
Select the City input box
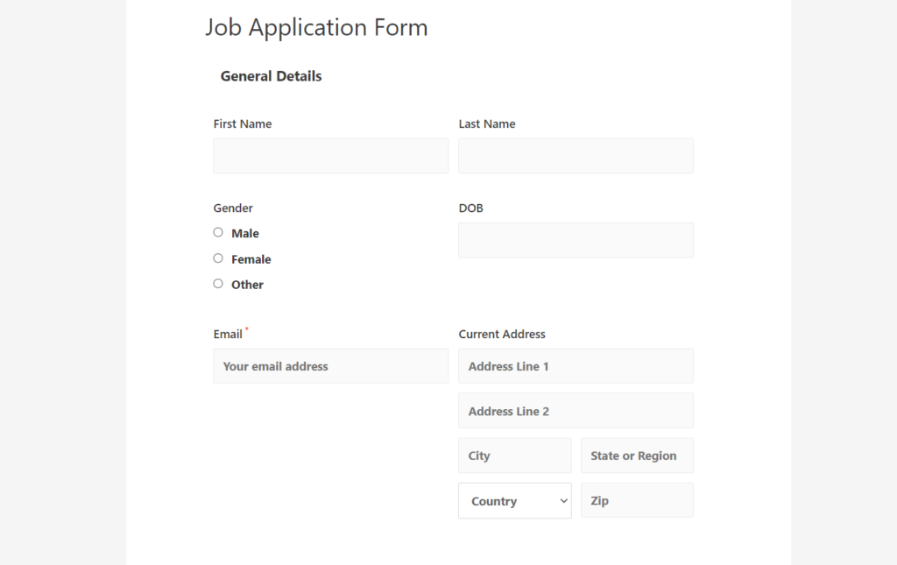[514, 456]
